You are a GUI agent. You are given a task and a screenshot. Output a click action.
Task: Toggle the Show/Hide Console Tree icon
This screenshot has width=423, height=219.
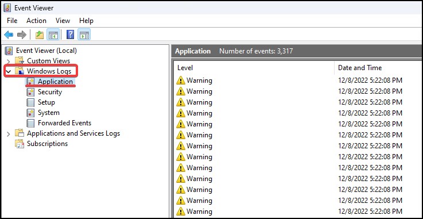tap(53, 35)
